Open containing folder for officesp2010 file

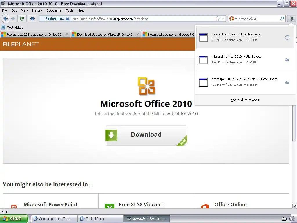pos(287,82)
